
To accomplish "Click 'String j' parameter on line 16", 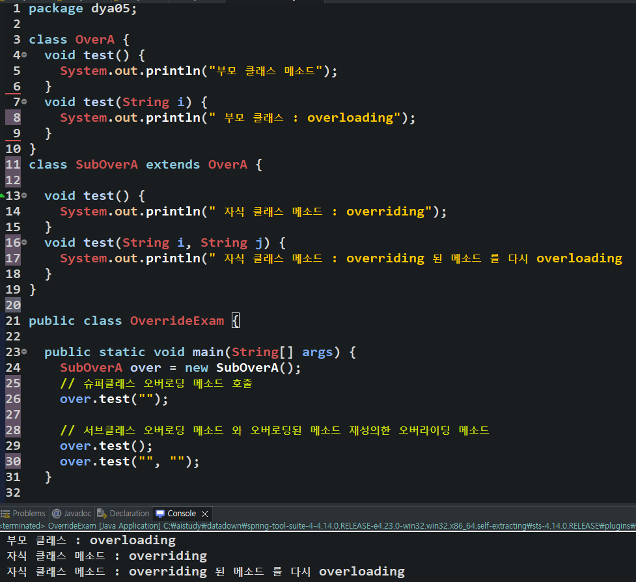I will tap(232, 243).
